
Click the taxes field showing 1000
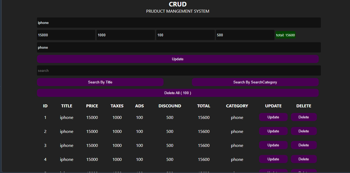click(x=126, y=35)
